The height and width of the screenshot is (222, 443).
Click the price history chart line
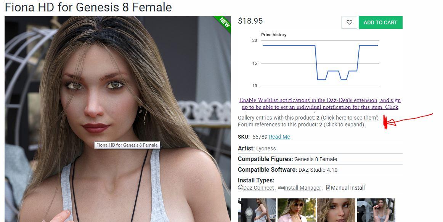click(320, 62)
